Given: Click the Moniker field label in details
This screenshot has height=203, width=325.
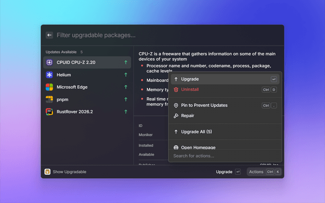Looking at the screenshot, I should [146, 134].
